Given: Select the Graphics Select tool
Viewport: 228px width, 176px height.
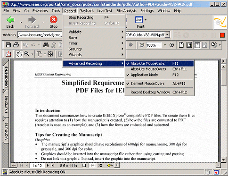Looking at the screenshot, I should point(50,54).
